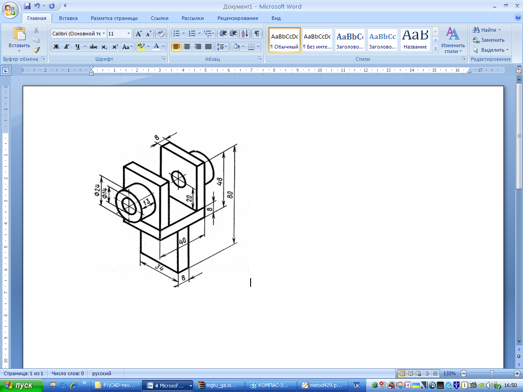523x392 pixels.
Task: Apply strikethrough formatting icon
Action: click(94, 47)
